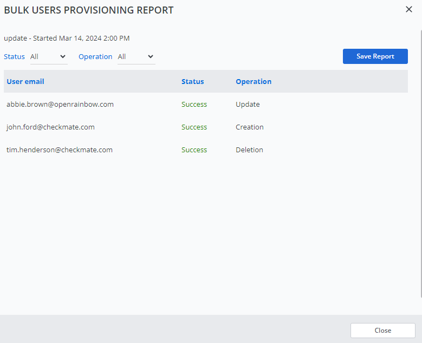Open the Operation filter dropdown
The width and height of the screenshot is (422, 343).
pos(136,57)
